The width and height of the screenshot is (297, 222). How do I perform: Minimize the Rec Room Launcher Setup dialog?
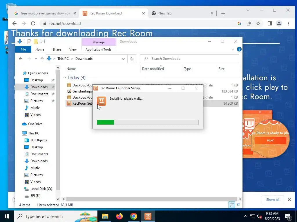pyautogui.click(x=170, y=88)
